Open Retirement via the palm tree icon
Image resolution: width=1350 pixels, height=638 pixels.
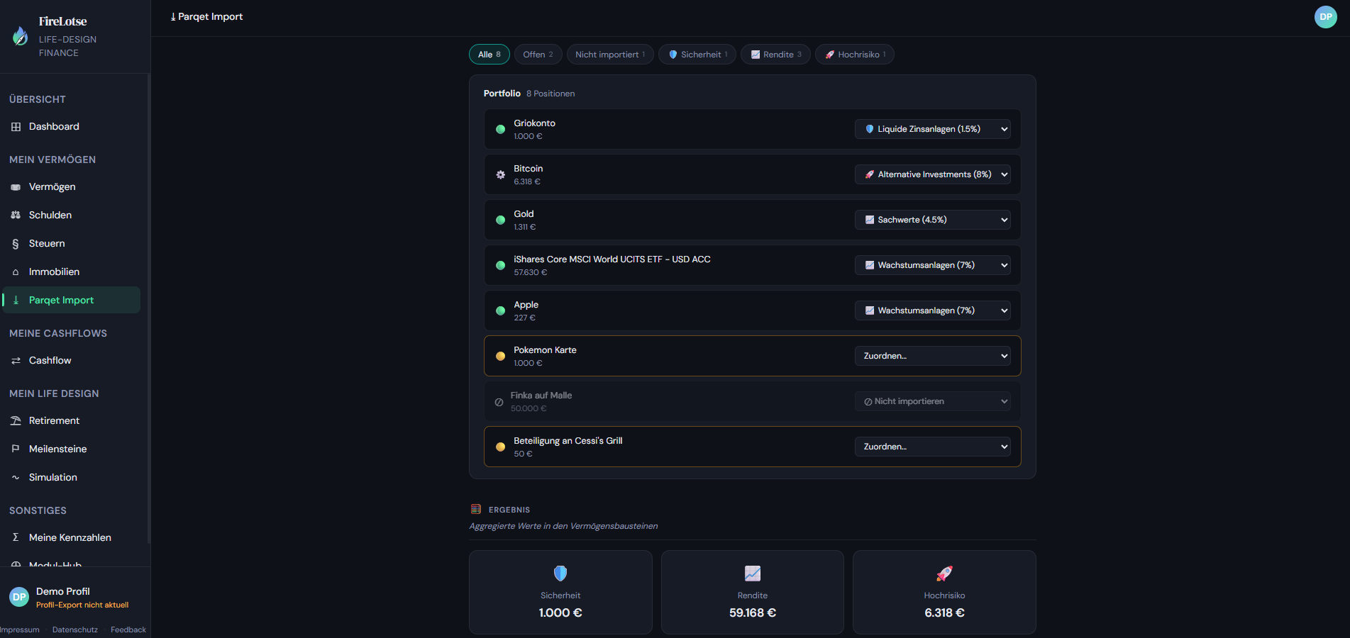(16, 420)
